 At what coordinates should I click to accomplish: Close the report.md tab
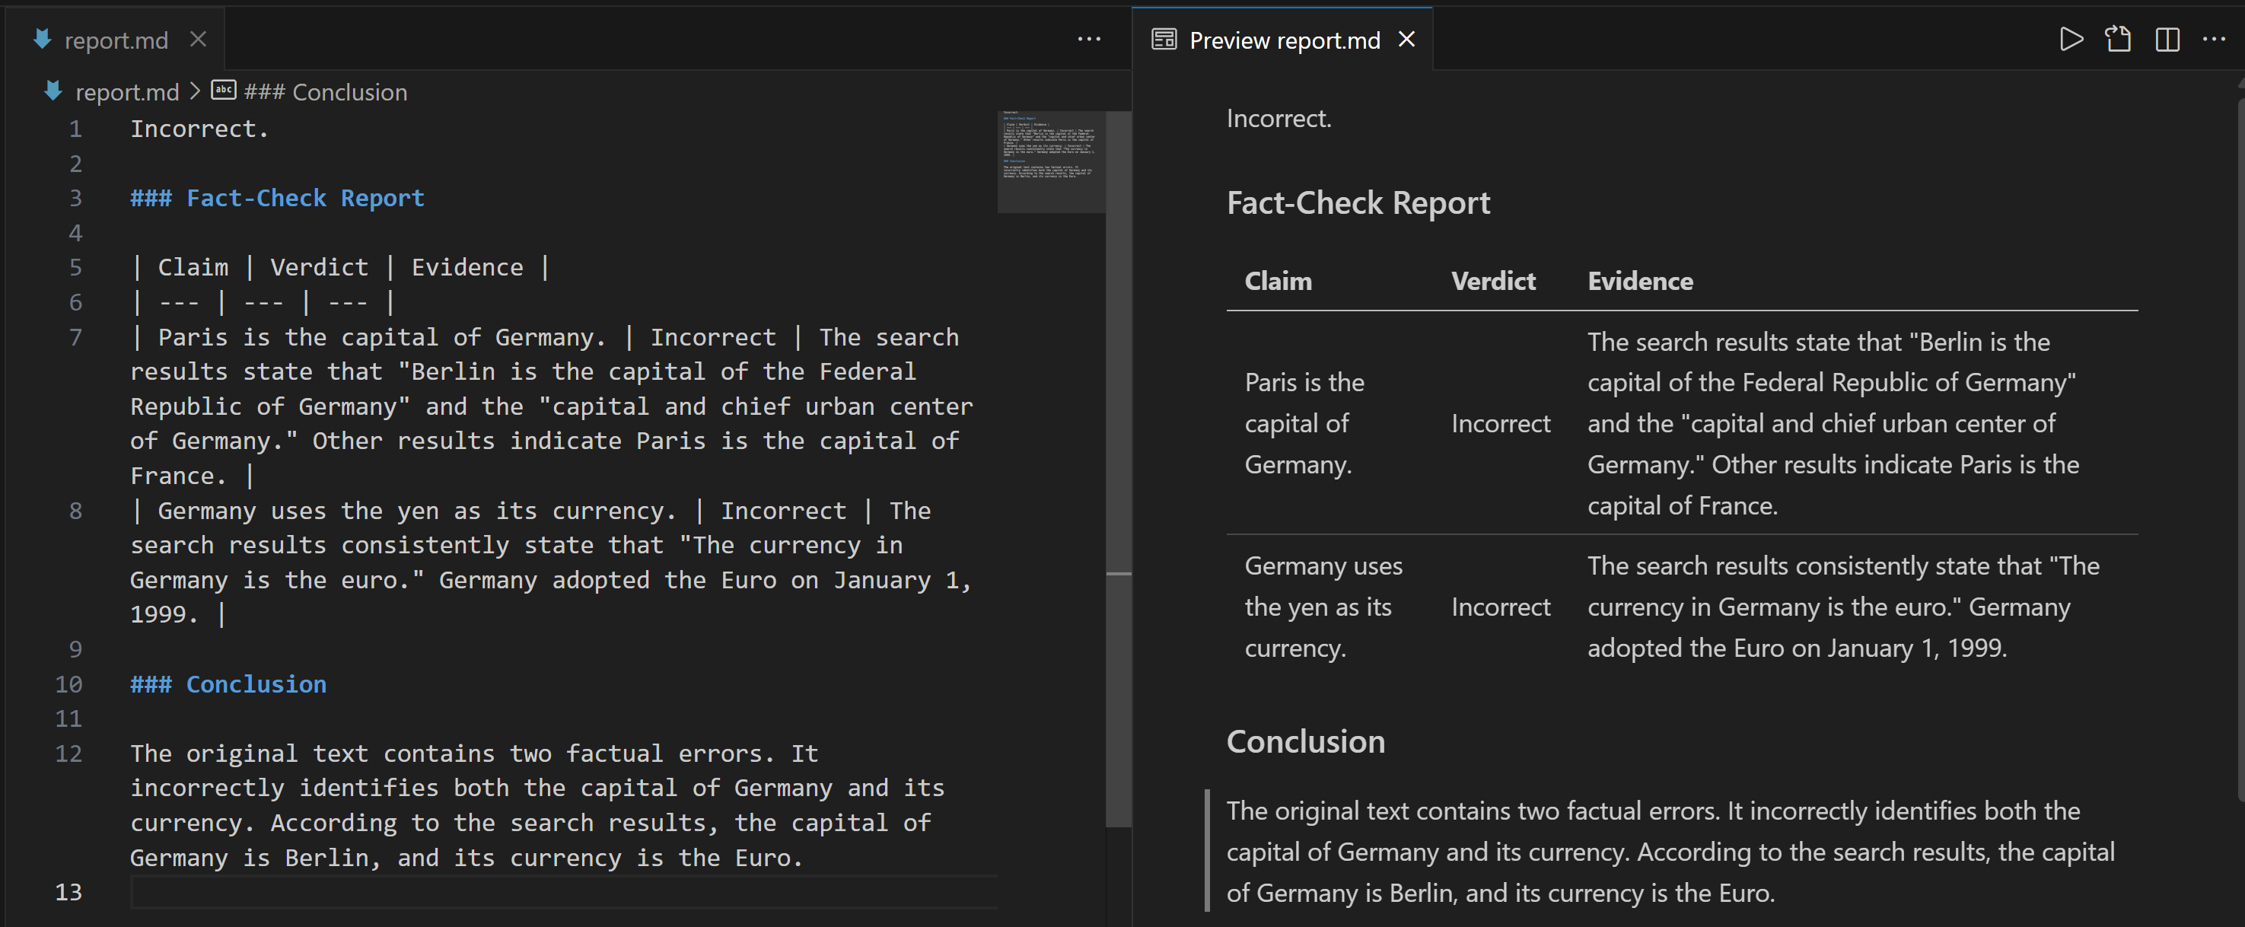[x=199, y=40]
